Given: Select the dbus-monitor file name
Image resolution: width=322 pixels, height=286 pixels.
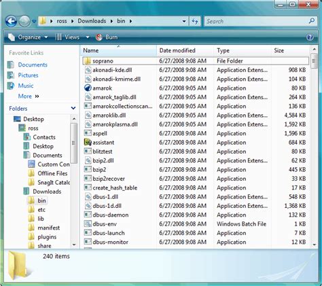Looking at the screenshot, I should [110, 242].
